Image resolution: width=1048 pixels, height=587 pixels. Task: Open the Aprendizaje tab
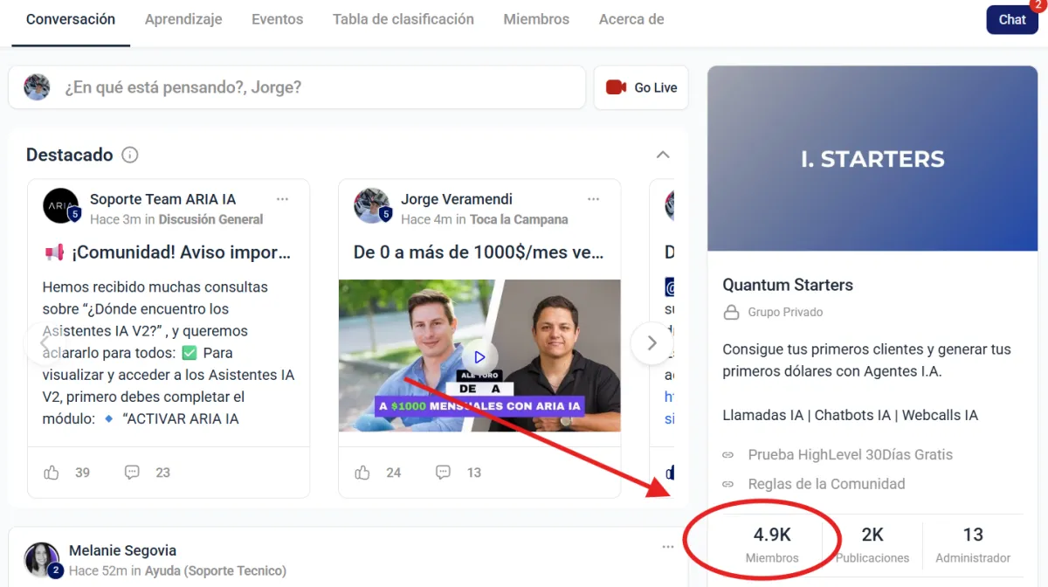183,19
